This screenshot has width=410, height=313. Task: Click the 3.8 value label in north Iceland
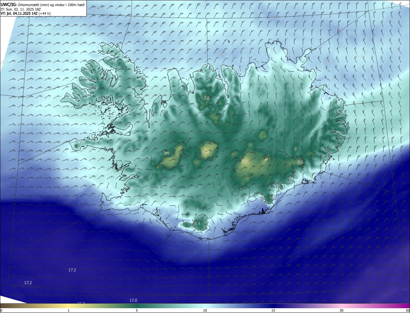tap(207, 98)
